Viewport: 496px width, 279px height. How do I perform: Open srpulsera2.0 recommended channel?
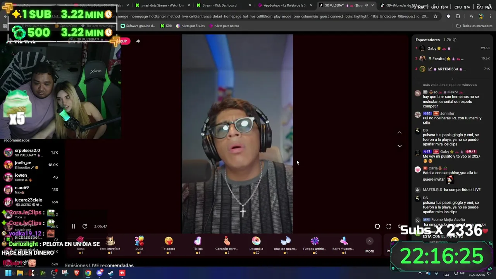pyautogui.click(x=31, y=152)
